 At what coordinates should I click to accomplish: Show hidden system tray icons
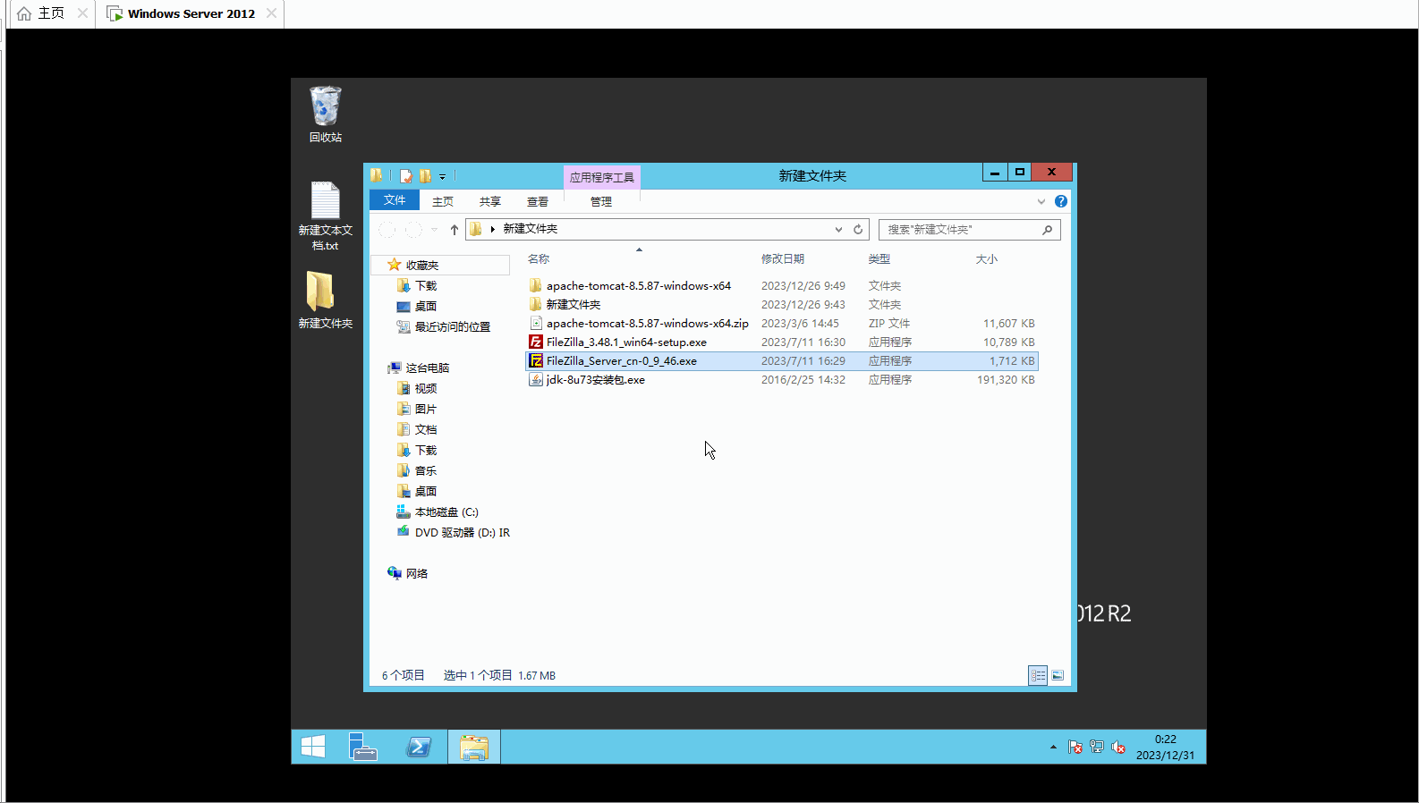coord(1053,747)
